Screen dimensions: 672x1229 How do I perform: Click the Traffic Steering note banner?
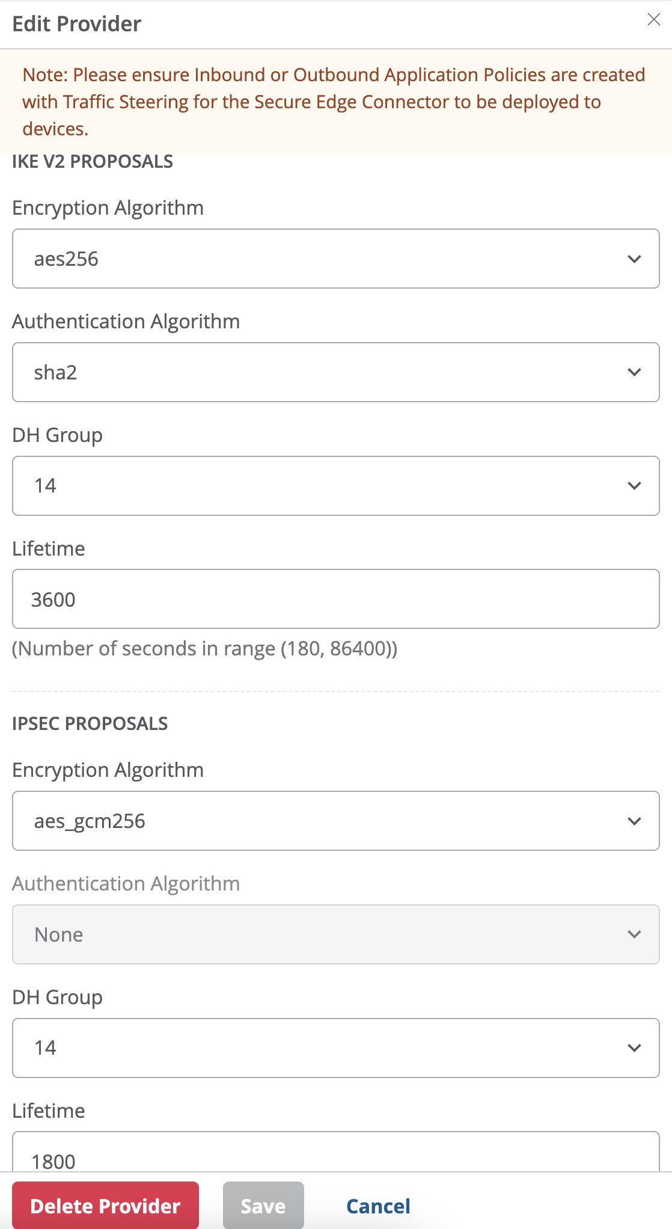334,102
